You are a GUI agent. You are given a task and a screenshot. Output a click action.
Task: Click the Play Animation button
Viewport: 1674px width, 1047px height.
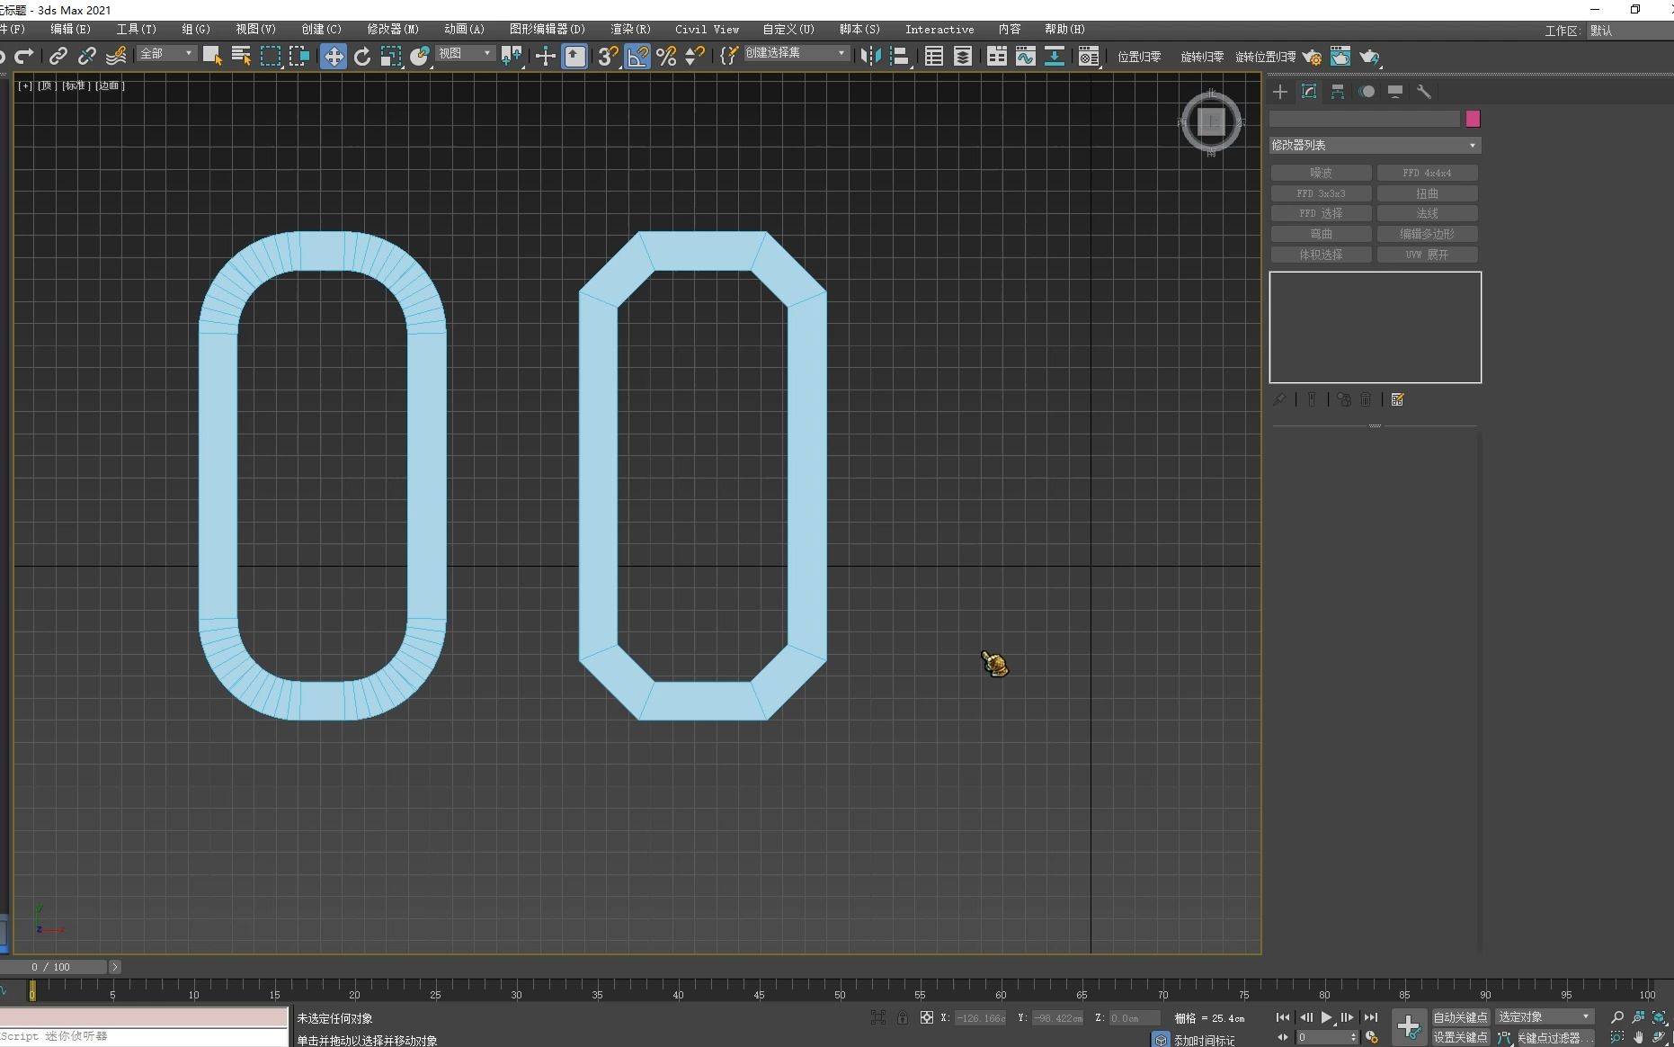[1327, 1017]
